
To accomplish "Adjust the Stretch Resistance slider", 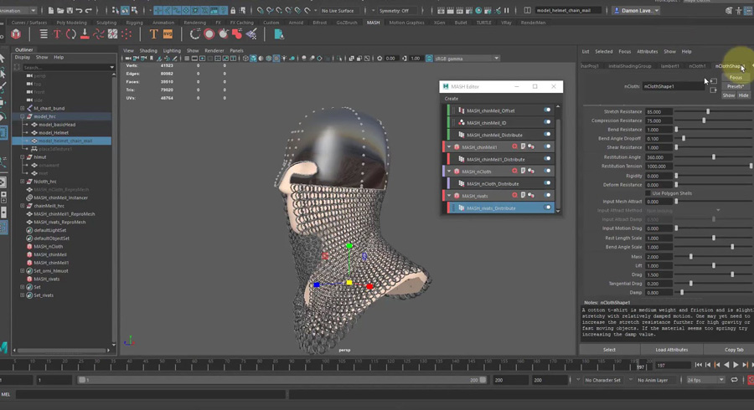I will [708, 111].
